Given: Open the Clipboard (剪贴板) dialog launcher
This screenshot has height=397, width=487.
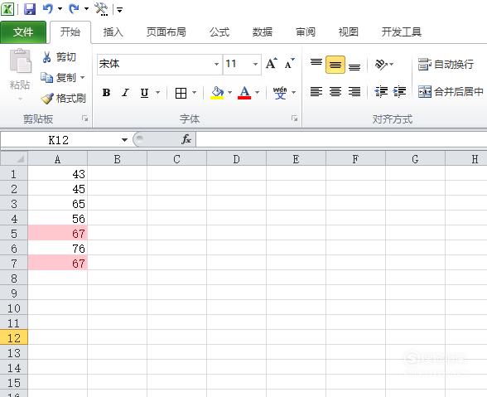Looking at the screenshot, I should 84,119.
